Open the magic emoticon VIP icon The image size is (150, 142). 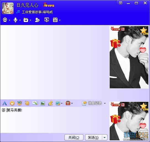point(20,103)
